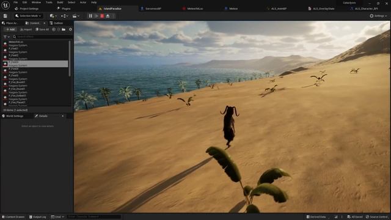Switch to the ALS_AnimBP tab
The height and width of the screenshot is (220, 391).
277,9
